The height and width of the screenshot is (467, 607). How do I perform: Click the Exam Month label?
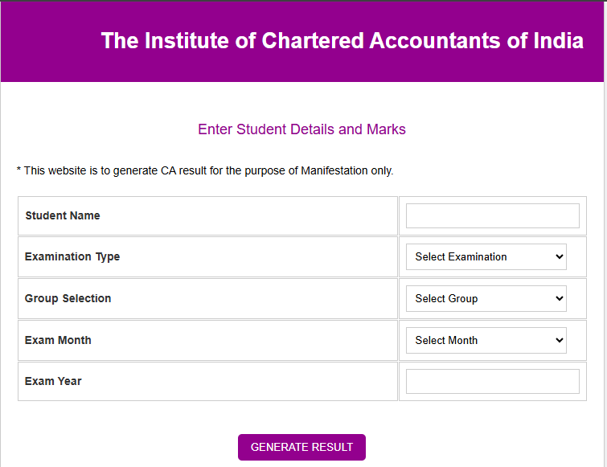58,340
